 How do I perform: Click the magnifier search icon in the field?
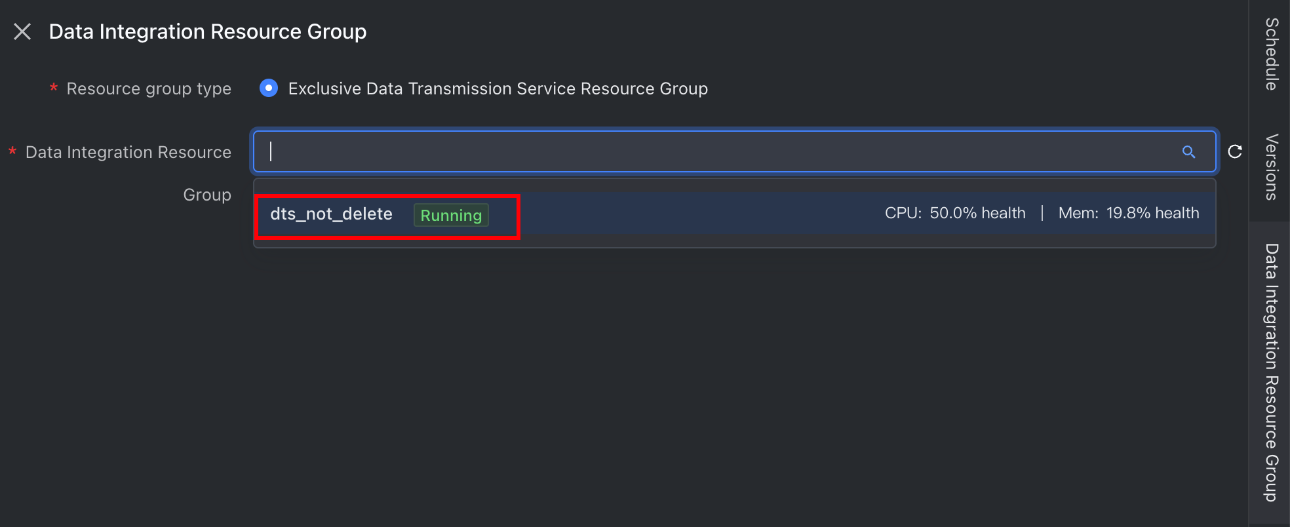[1188, 152]
